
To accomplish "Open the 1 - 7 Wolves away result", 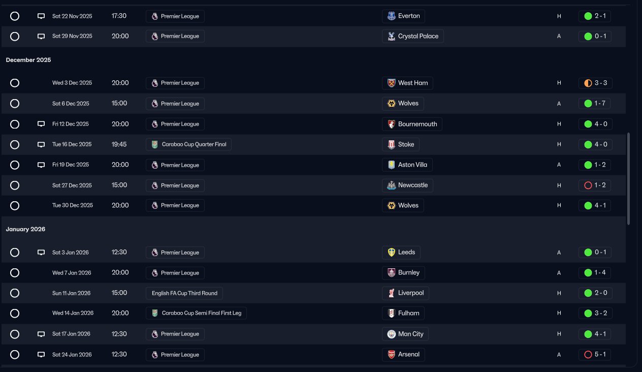I will 595,103.
